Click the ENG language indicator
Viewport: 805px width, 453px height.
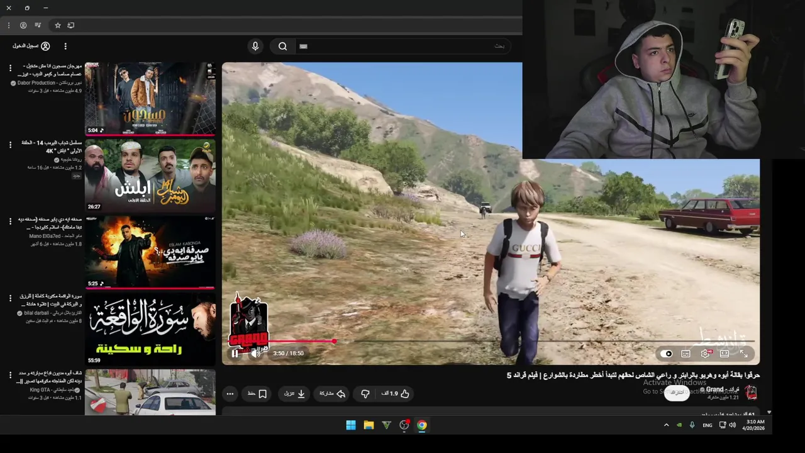pyautogui.click(x=708, y=425)
